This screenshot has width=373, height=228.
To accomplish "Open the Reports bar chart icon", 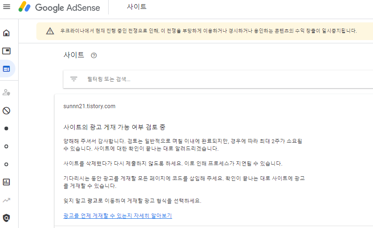I will click(x=7, y=182).
